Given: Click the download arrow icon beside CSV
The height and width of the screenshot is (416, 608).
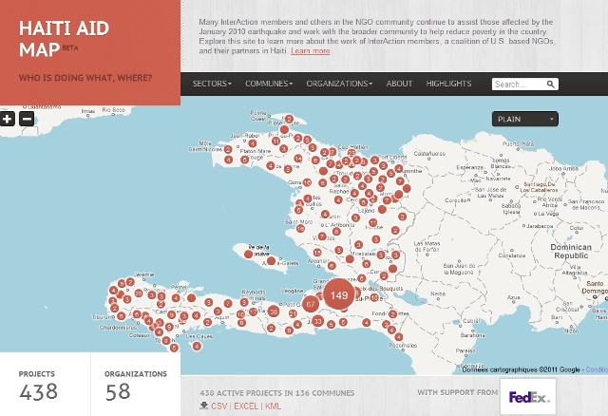Looking at the screenshot, I should tap(204, 406).
